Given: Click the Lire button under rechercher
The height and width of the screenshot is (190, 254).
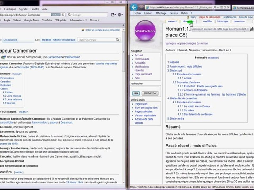Looking at the screenshot, I should [136, 93].
